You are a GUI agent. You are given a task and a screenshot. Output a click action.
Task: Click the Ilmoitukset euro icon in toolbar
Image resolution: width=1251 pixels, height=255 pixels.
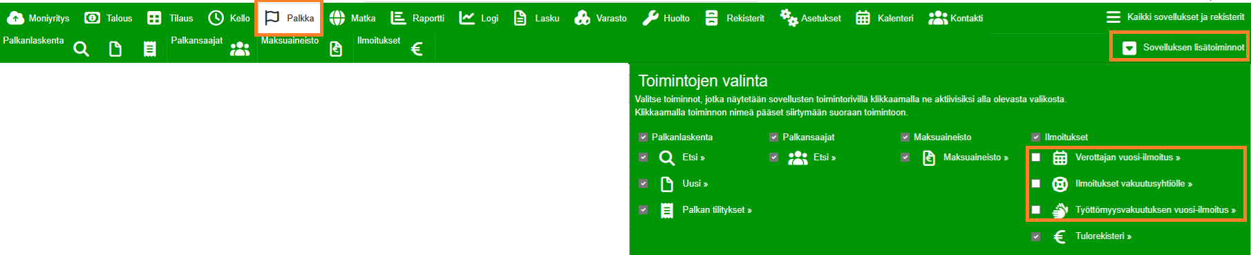[x=417, y=49]
